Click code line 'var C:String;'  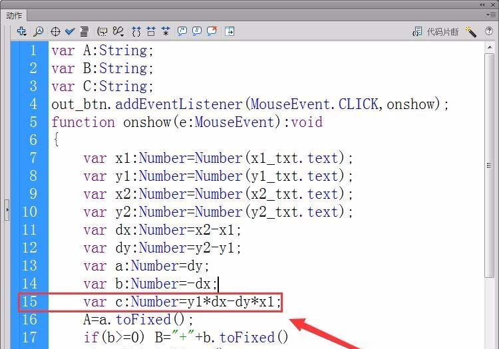[102, 86]
